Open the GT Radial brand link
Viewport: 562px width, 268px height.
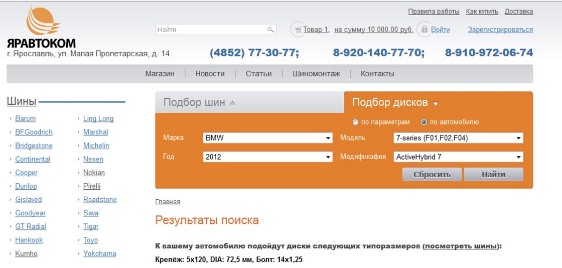point(31,227)
